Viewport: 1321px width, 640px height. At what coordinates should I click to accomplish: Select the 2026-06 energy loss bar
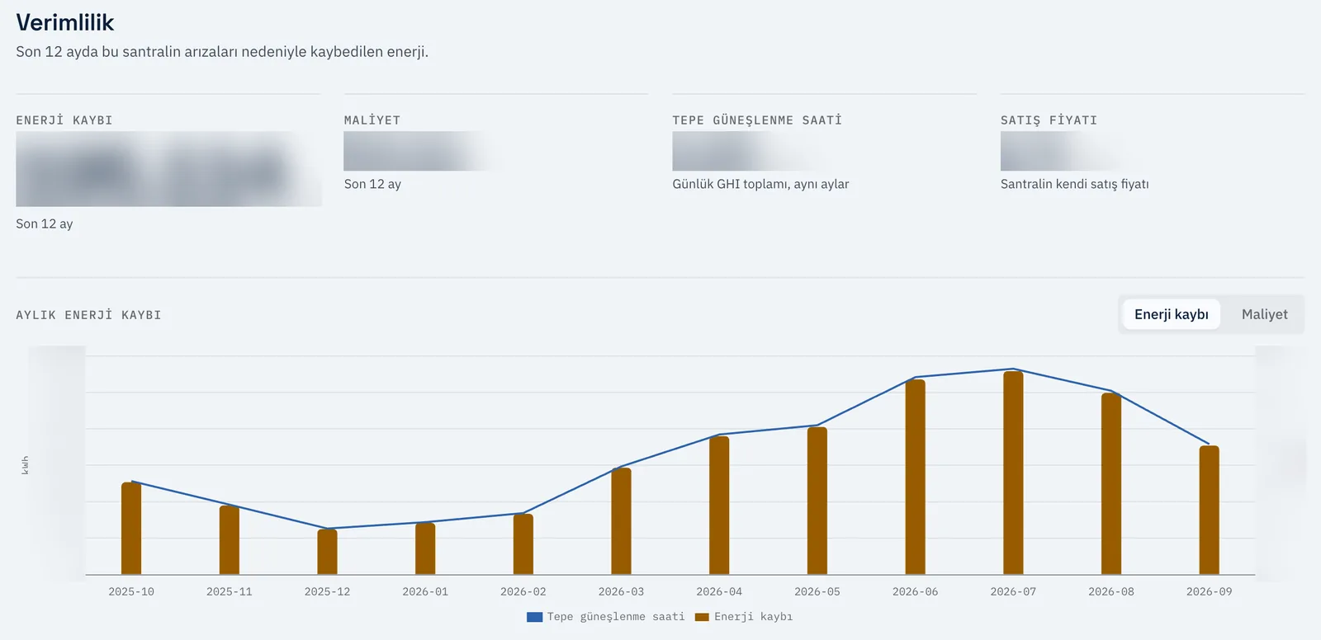[915, 477]
